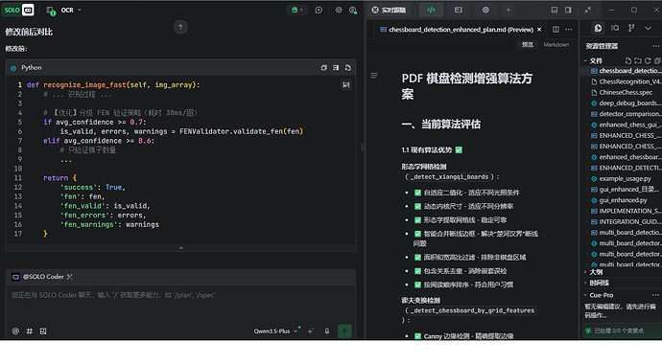The height and width of the screenshot is (364, 662).
Task: Open the 实时跟随 live follow tab
Action: coord(389,10)
